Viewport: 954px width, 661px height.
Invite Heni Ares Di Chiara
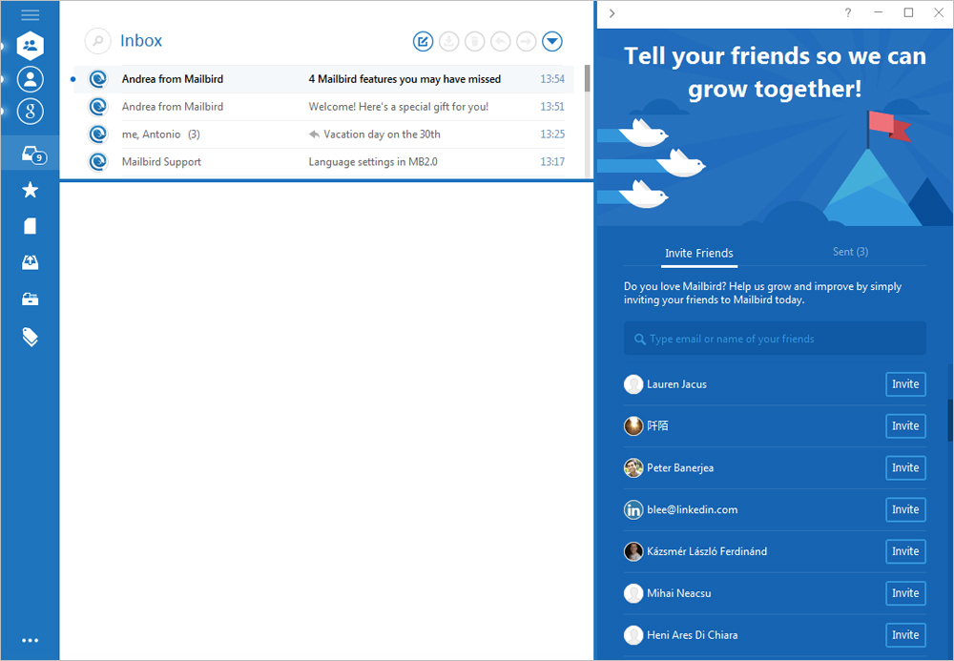click(x=905, y=635)
